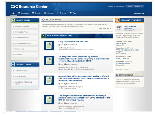Click the Browse Library header icon
155x115 pixels.
tap(13, 20)
